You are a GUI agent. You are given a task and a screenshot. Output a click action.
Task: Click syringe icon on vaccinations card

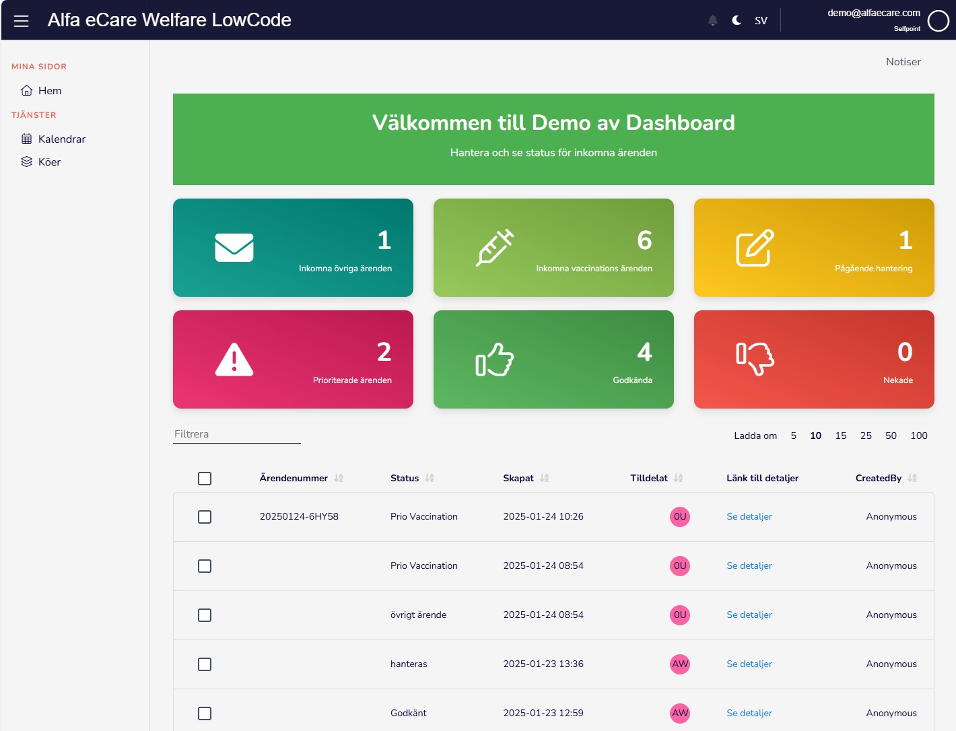click(495, 248)
